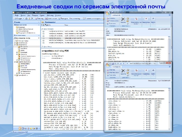Select the Infected Items folder
The image size is (182, 137).
(x=24, y=64)
